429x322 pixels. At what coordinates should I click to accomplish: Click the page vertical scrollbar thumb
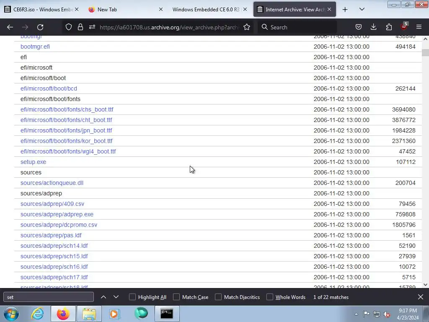(x=425, y=52)
